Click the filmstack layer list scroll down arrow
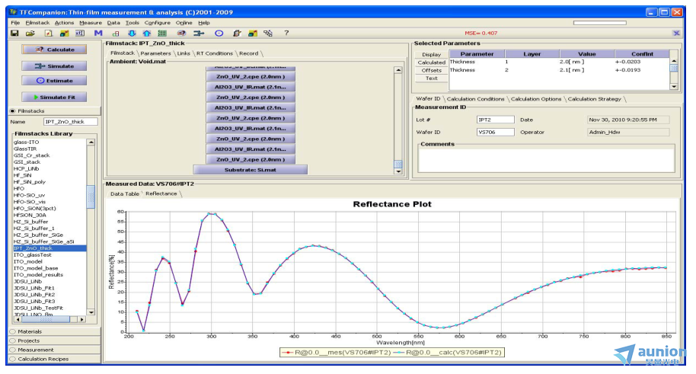 tap(398, 171)
